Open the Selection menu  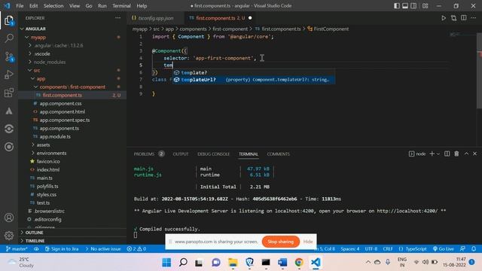[x=53, y=6]
